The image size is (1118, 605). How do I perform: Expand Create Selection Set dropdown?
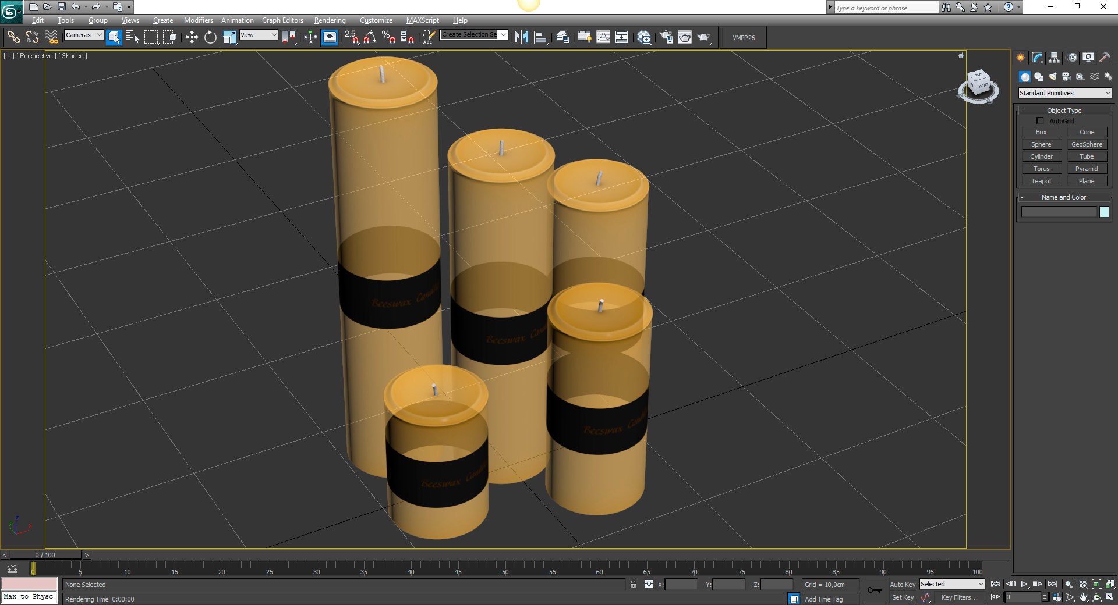503,34
